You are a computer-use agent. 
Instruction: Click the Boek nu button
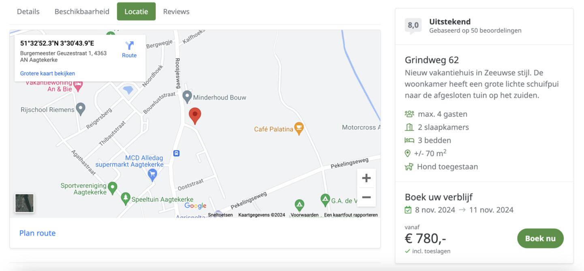[540, 238]
